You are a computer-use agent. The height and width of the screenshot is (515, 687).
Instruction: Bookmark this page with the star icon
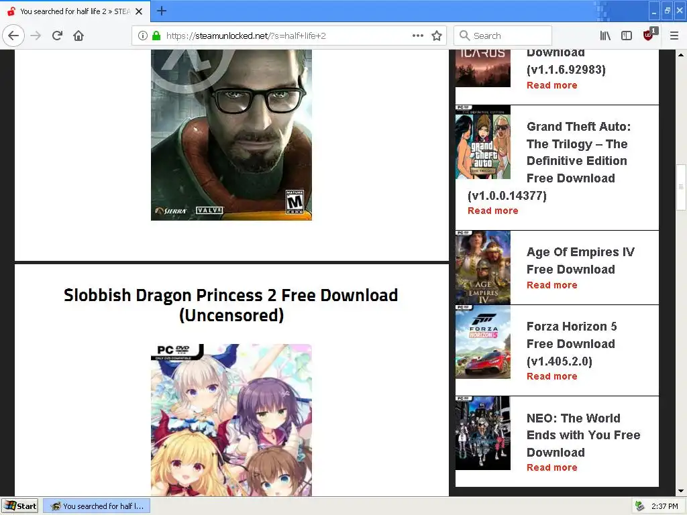point(437,36)
